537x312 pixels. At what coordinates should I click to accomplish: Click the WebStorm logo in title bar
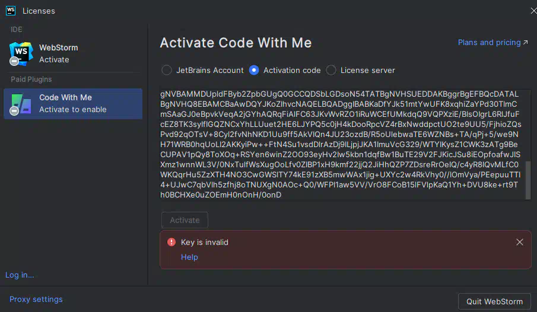(11, 11)
